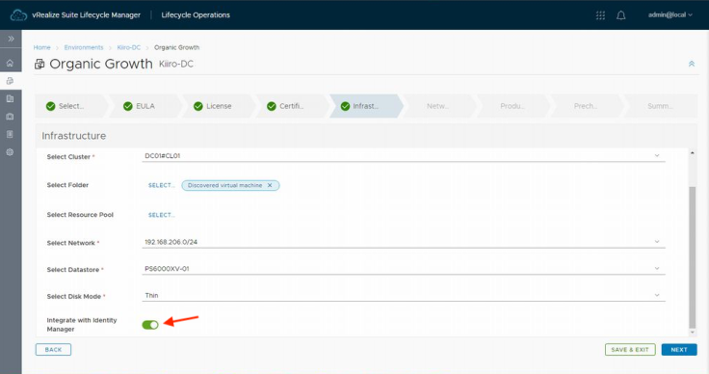Open the briefcase icon in sidebar

(10, 117)
